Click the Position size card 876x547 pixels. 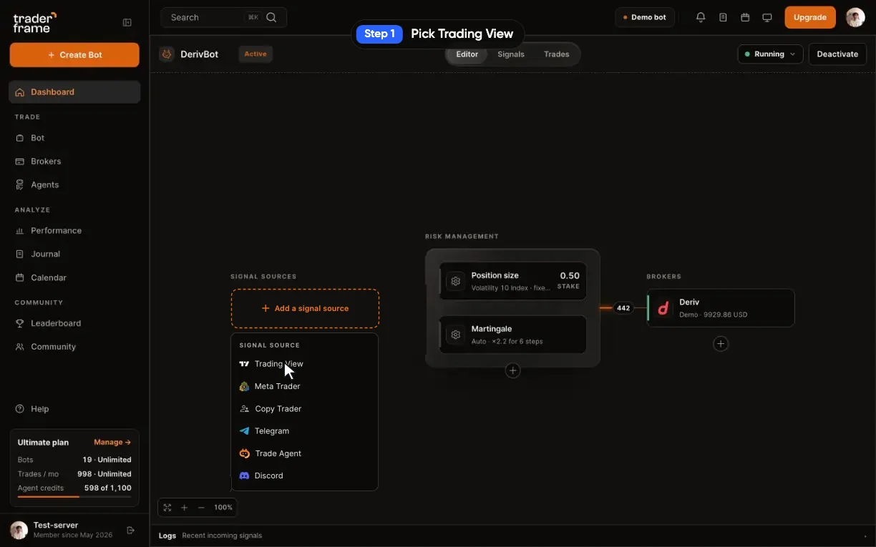pyautogui.click(x=513, y=281)
